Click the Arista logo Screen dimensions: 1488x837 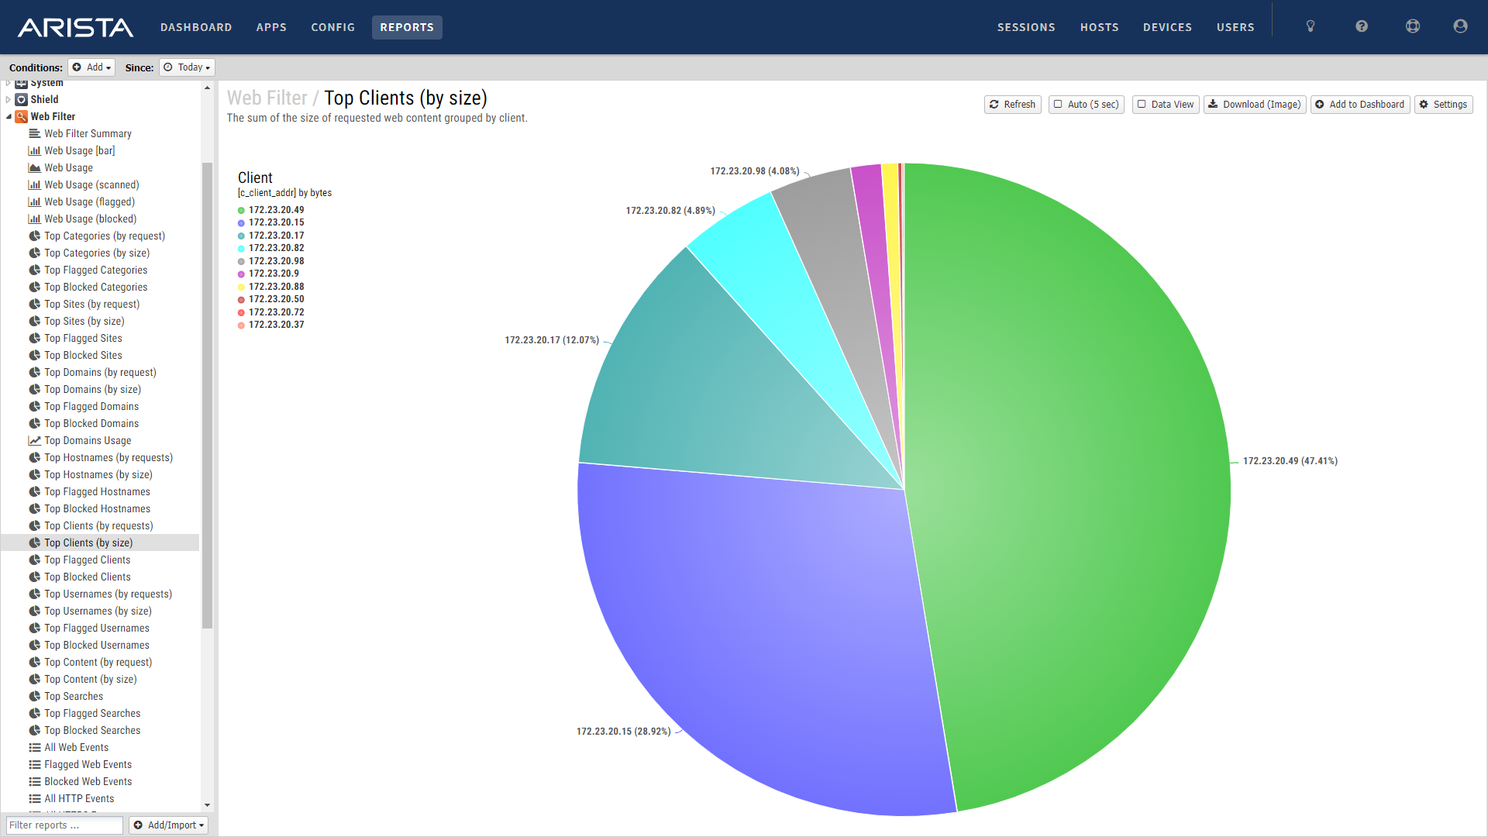75,28
